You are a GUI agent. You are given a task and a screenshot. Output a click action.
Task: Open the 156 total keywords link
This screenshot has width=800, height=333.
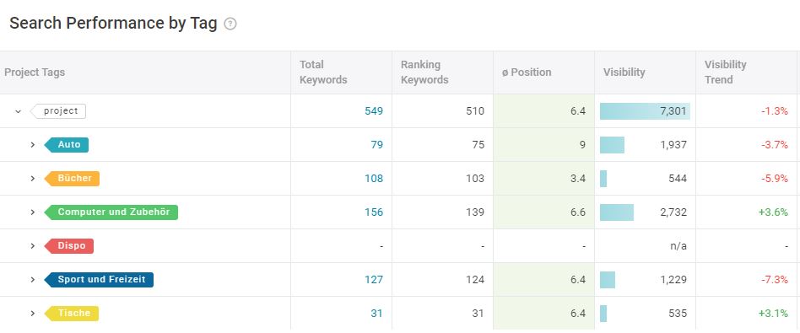coord(374,212)
